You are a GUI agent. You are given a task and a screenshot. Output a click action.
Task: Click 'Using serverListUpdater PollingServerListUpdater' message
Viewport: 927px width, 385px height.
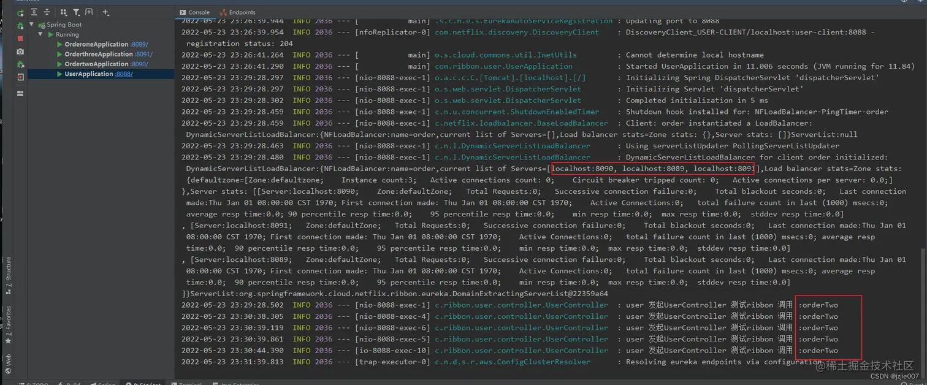733,146
